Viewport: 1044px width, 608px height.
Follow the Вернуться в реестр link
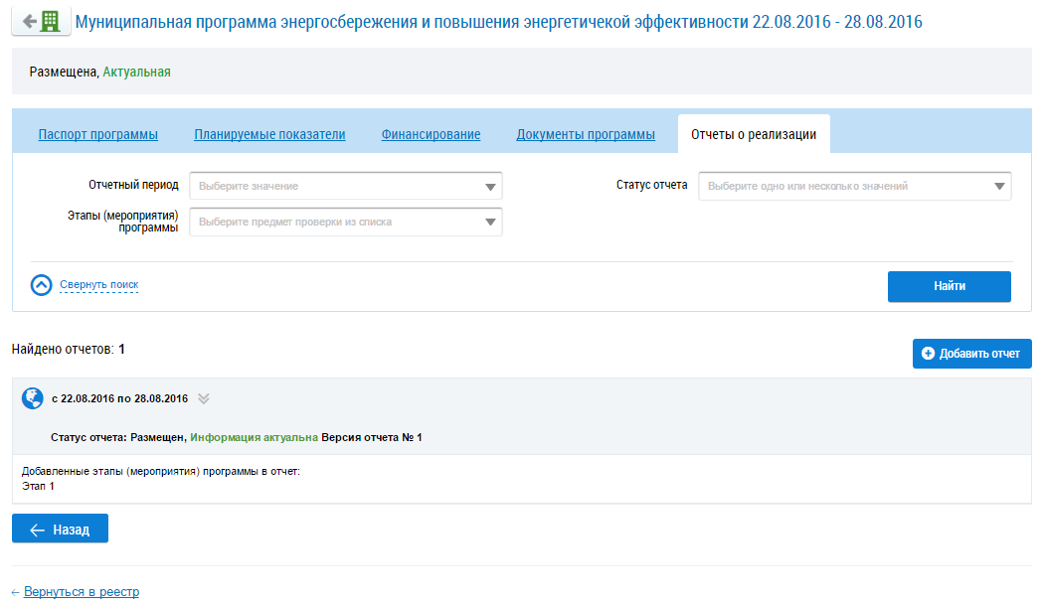click(76, 592)
